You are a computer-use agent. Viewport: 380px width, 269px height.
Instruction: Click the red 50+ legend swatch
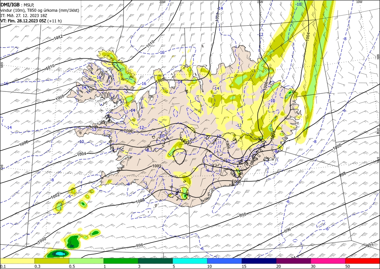pos(363,261)
